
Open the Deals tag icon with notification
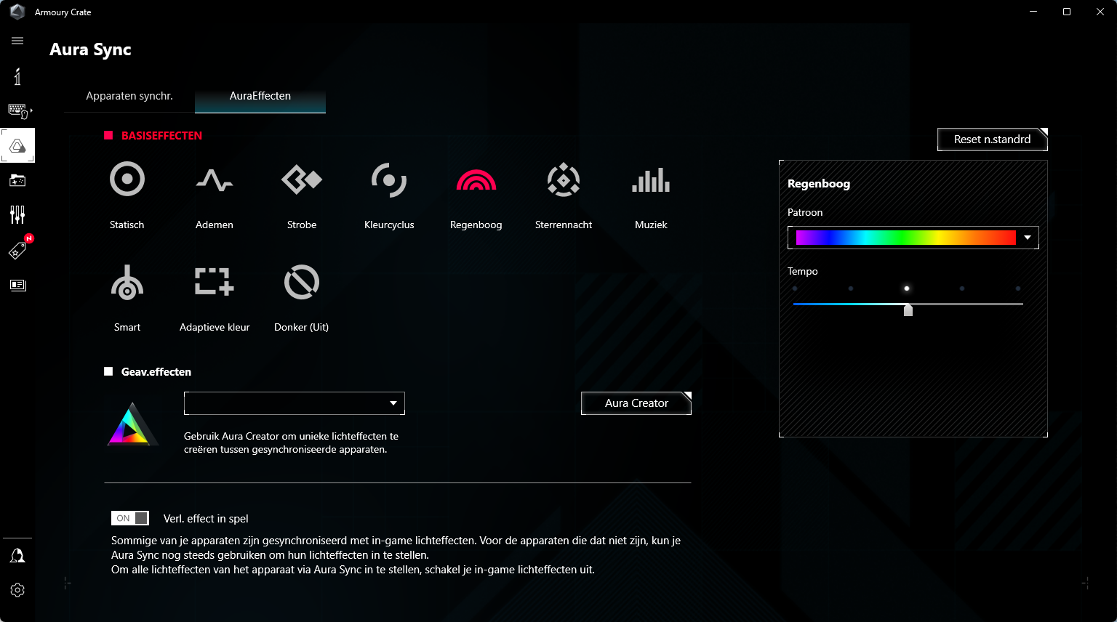tap(17, 251)
